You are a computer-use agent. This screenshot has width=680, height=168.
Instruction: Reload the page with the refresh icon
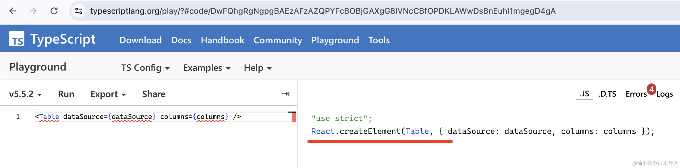54,11
